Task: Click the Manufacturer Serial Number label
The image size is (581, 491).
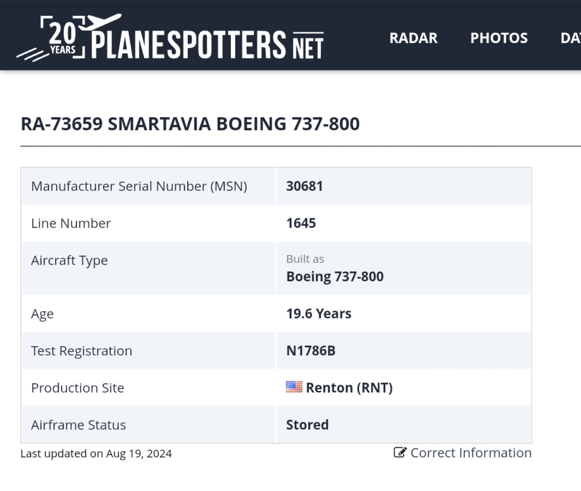Action: (x=139, y=186)
